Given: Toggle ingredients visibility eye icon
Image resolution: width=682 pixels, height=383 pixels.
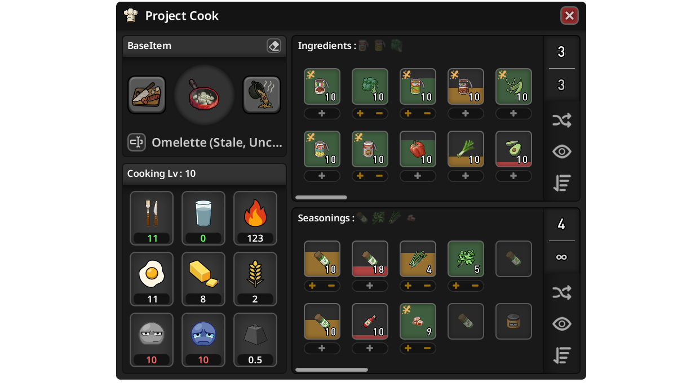Looking at the screenshot, I should point(562,152).
